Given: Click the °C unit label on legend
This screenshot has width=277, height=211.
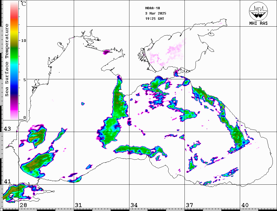Looking at the screenshot, I should click(23, 3).
